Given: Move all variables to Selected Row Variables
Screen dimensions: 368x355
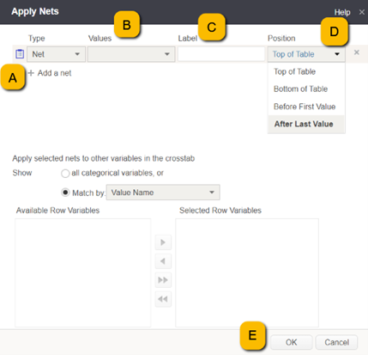Looking at the screenshot, I should click(x=163, y=280).
